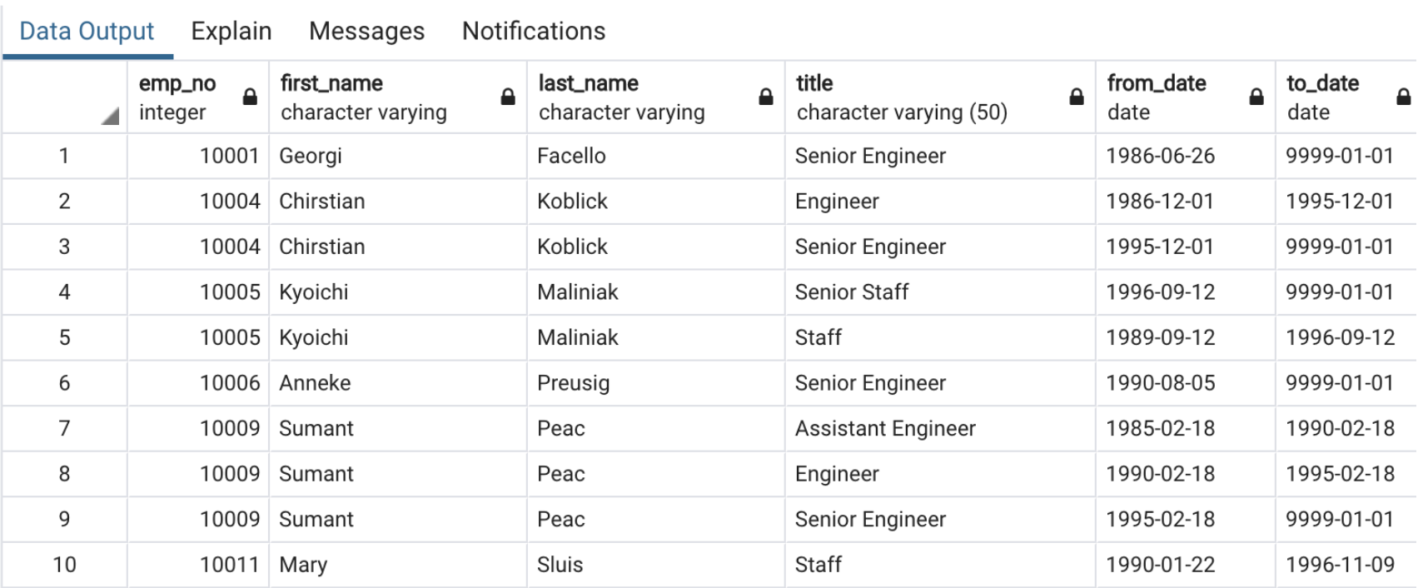
Task: Click the select-all triangle in the corner header cell
Action: click(109, 118)
